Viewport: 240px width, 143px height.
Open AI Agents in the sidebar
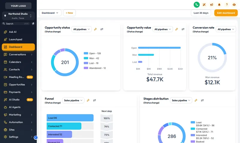[18, 107]
